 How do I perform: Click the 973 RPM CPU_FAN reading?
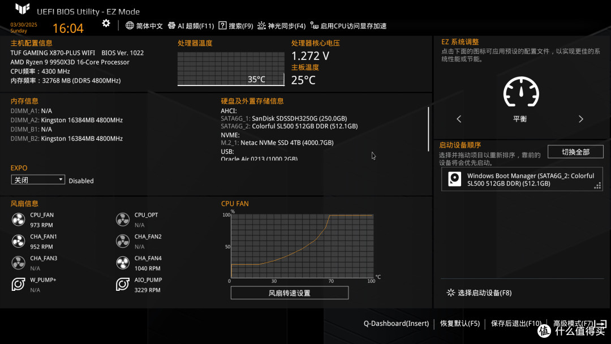(x=42, y=225)
